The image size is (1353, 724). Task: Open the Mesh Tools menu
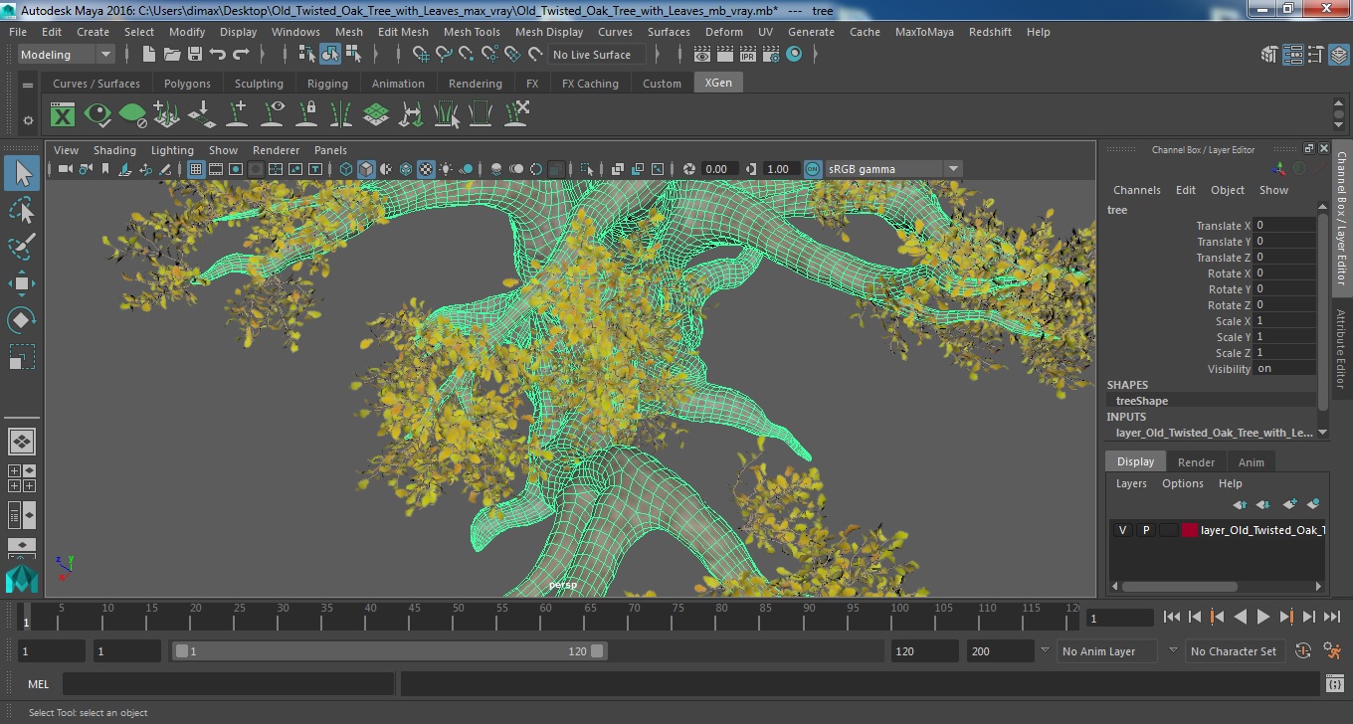click(472, 32)
